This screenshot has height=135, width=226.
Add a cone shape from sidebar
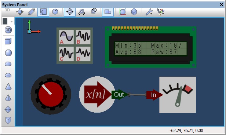(x=8, y=87)
